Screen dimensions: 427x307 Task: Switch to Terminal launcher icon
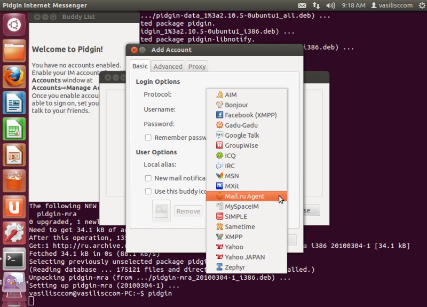14,259
